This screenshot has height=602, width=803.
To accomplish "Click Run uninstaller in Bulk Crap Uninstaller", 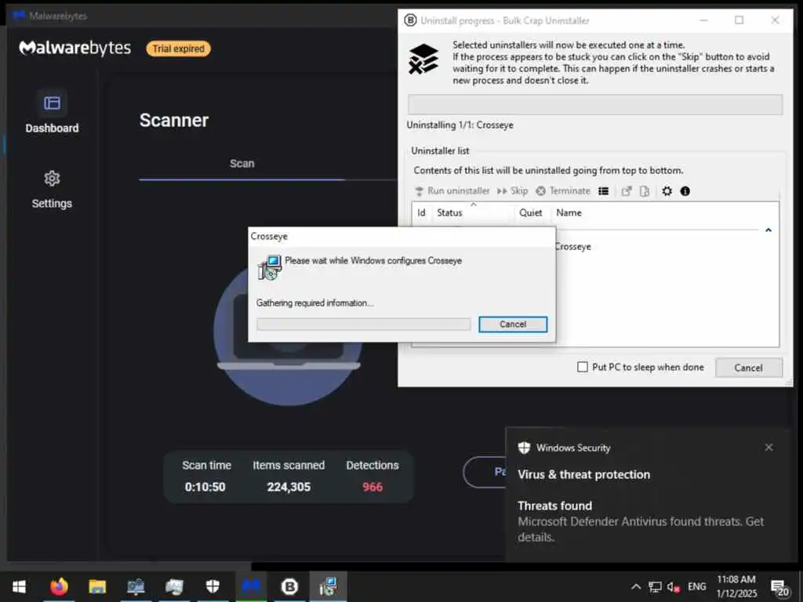I will 452,191.
